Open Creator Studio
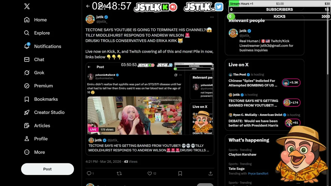331x186 pixels. 44,112
